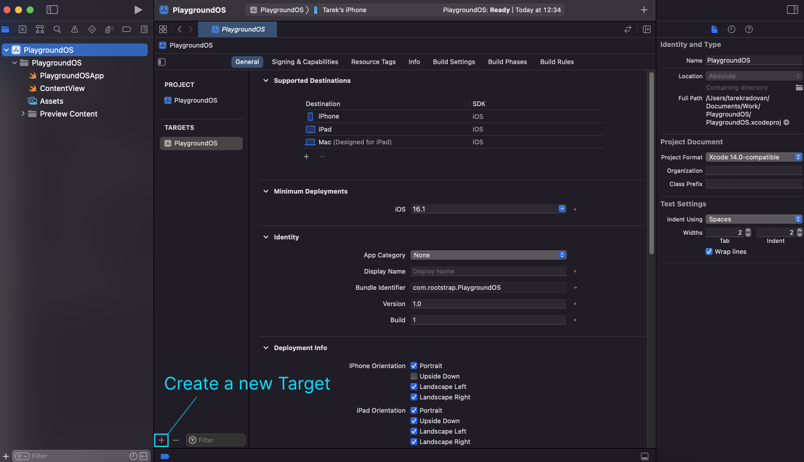Screen dimensions: 804x462
Task: Go forward in editor history
Action: coord(191,29)
